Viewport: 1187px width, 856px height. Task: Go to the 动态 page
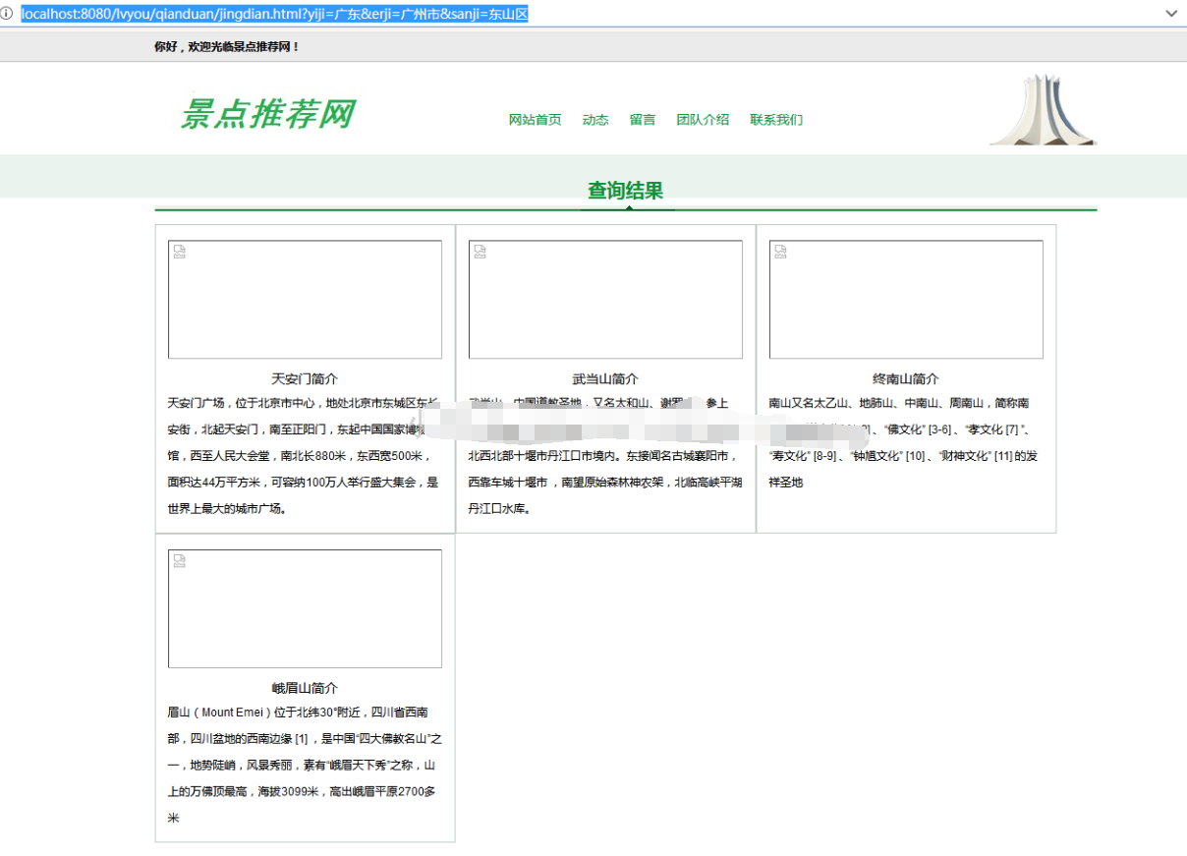tap(595, 120)
